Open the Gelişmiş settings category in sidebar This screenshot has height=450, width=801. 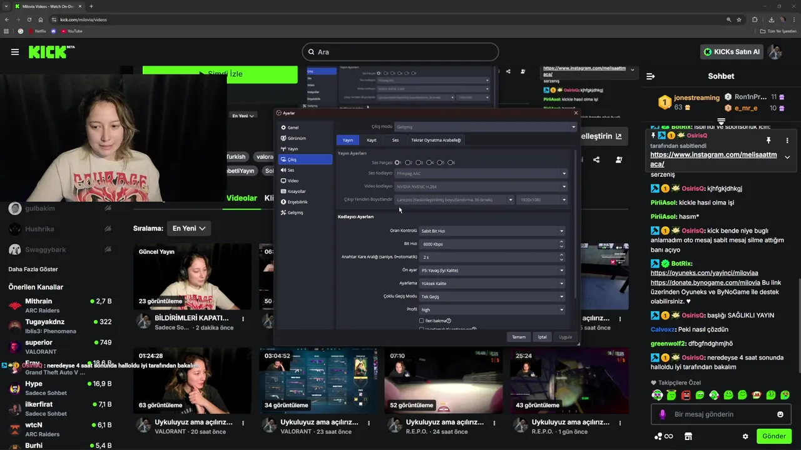(305, 212)
